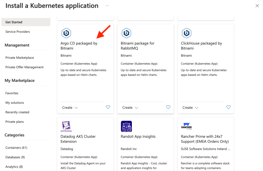The image size is (263, 171).
Task: Select Get Started in sidebar
Action: pos(26,22)
